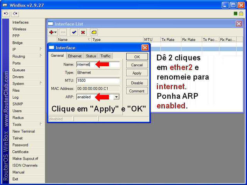
Task: Click the Cancel button
Action: coord(137,65)
